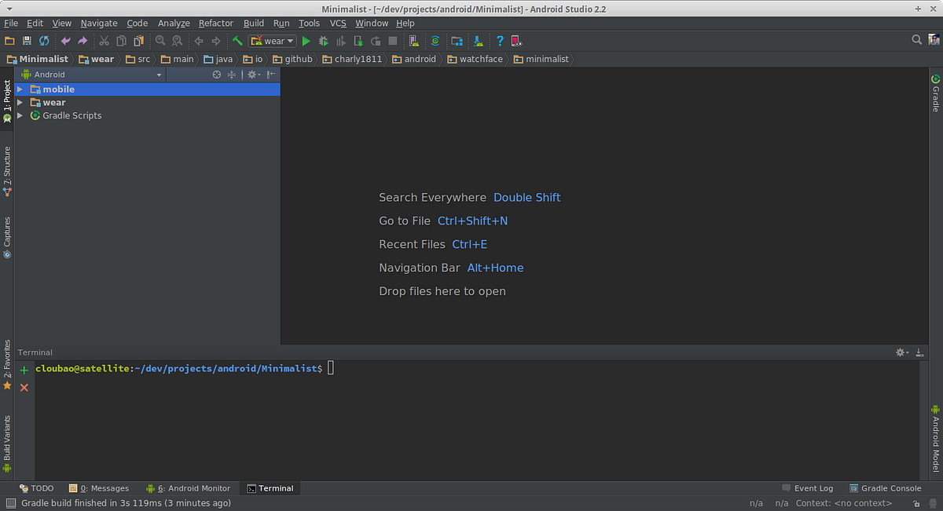Viewport: 943px width, 511px height.
Task: Open the SDK Manager download icon
Action: click(x=478, y=41)
